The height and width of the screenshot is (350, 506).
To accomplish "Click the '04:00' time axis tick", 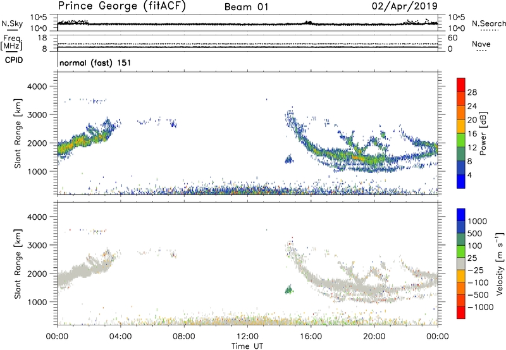I will point(120,337).
